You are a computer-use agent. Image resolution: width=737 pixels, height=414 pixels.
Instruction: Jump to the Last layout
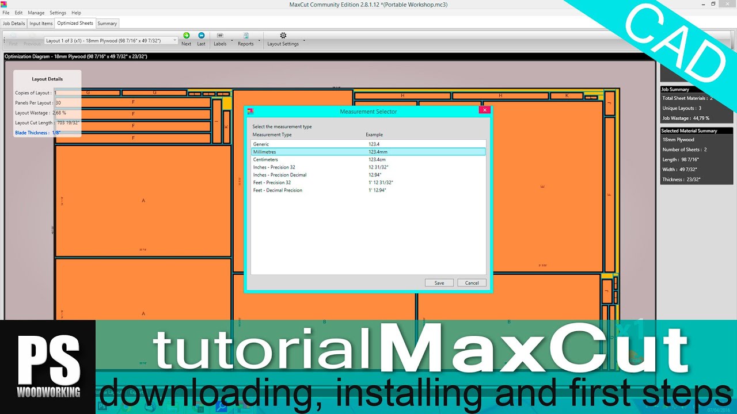click(201, 39)
